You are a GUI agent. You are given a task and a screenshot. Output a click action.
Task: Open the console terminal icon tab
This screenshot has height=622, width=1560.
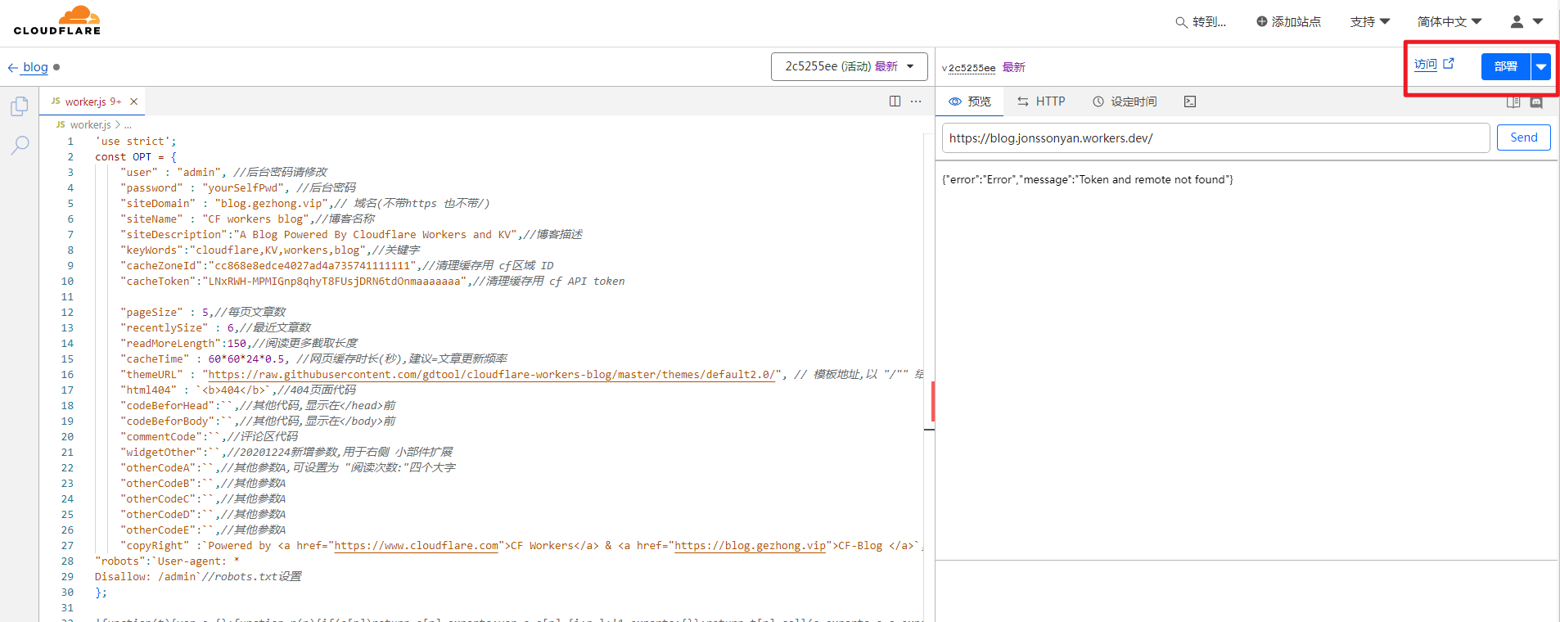coord(1189,101)
